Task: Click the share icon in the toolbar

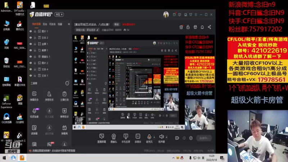Action: click(x=210, y=27)
